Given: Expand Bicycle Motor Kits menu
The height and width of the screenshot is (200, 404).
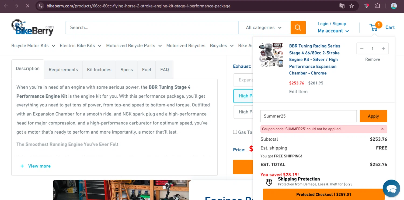Looking at the screenshot, I should click(33, 46).
